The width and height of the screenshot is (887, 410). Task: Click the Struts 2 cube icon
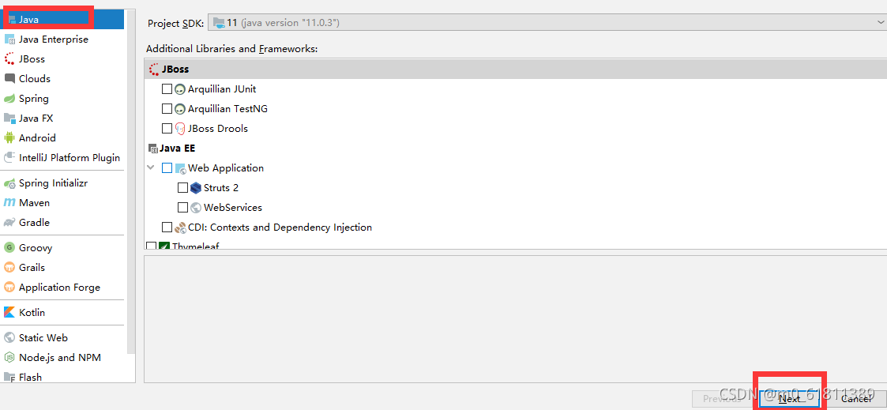pos(196,188)
